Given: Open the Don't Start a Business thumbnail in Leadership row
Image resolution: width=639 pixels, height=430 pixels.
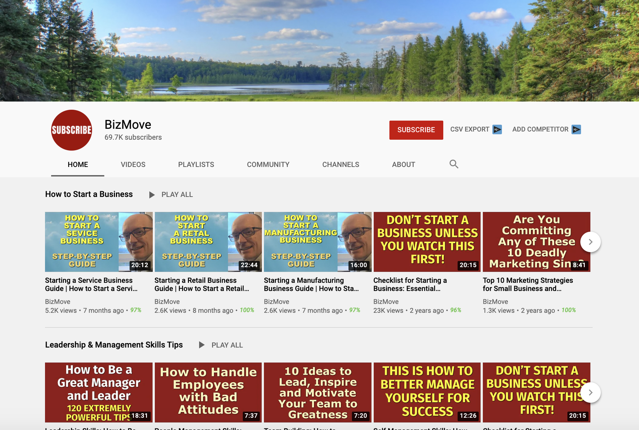Looking at the screenshot, I should [536, 393].
